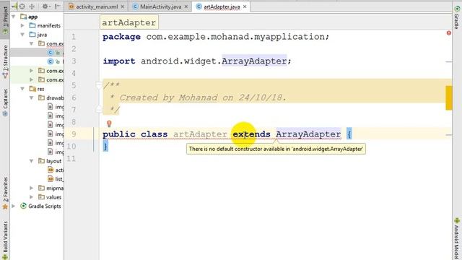Select the layout folder in tree
Screen dimensions: 462x260
coord(53,161)
